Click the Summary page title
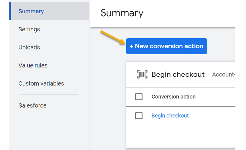Screen dimensions: 246x150 122,13
